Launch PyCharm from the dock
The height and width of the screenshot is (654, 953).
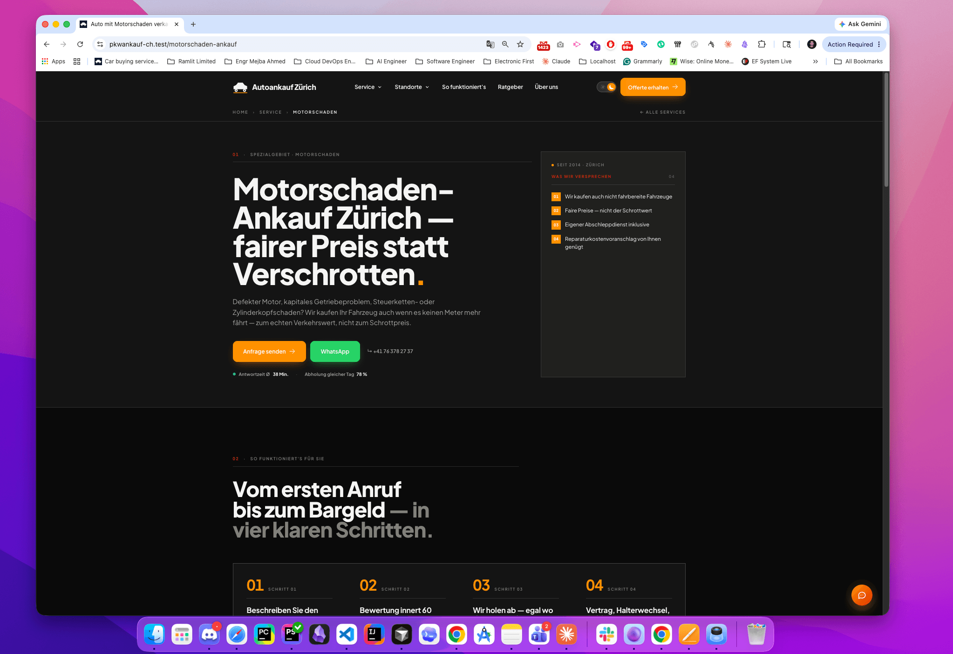(x=264, y=634)
